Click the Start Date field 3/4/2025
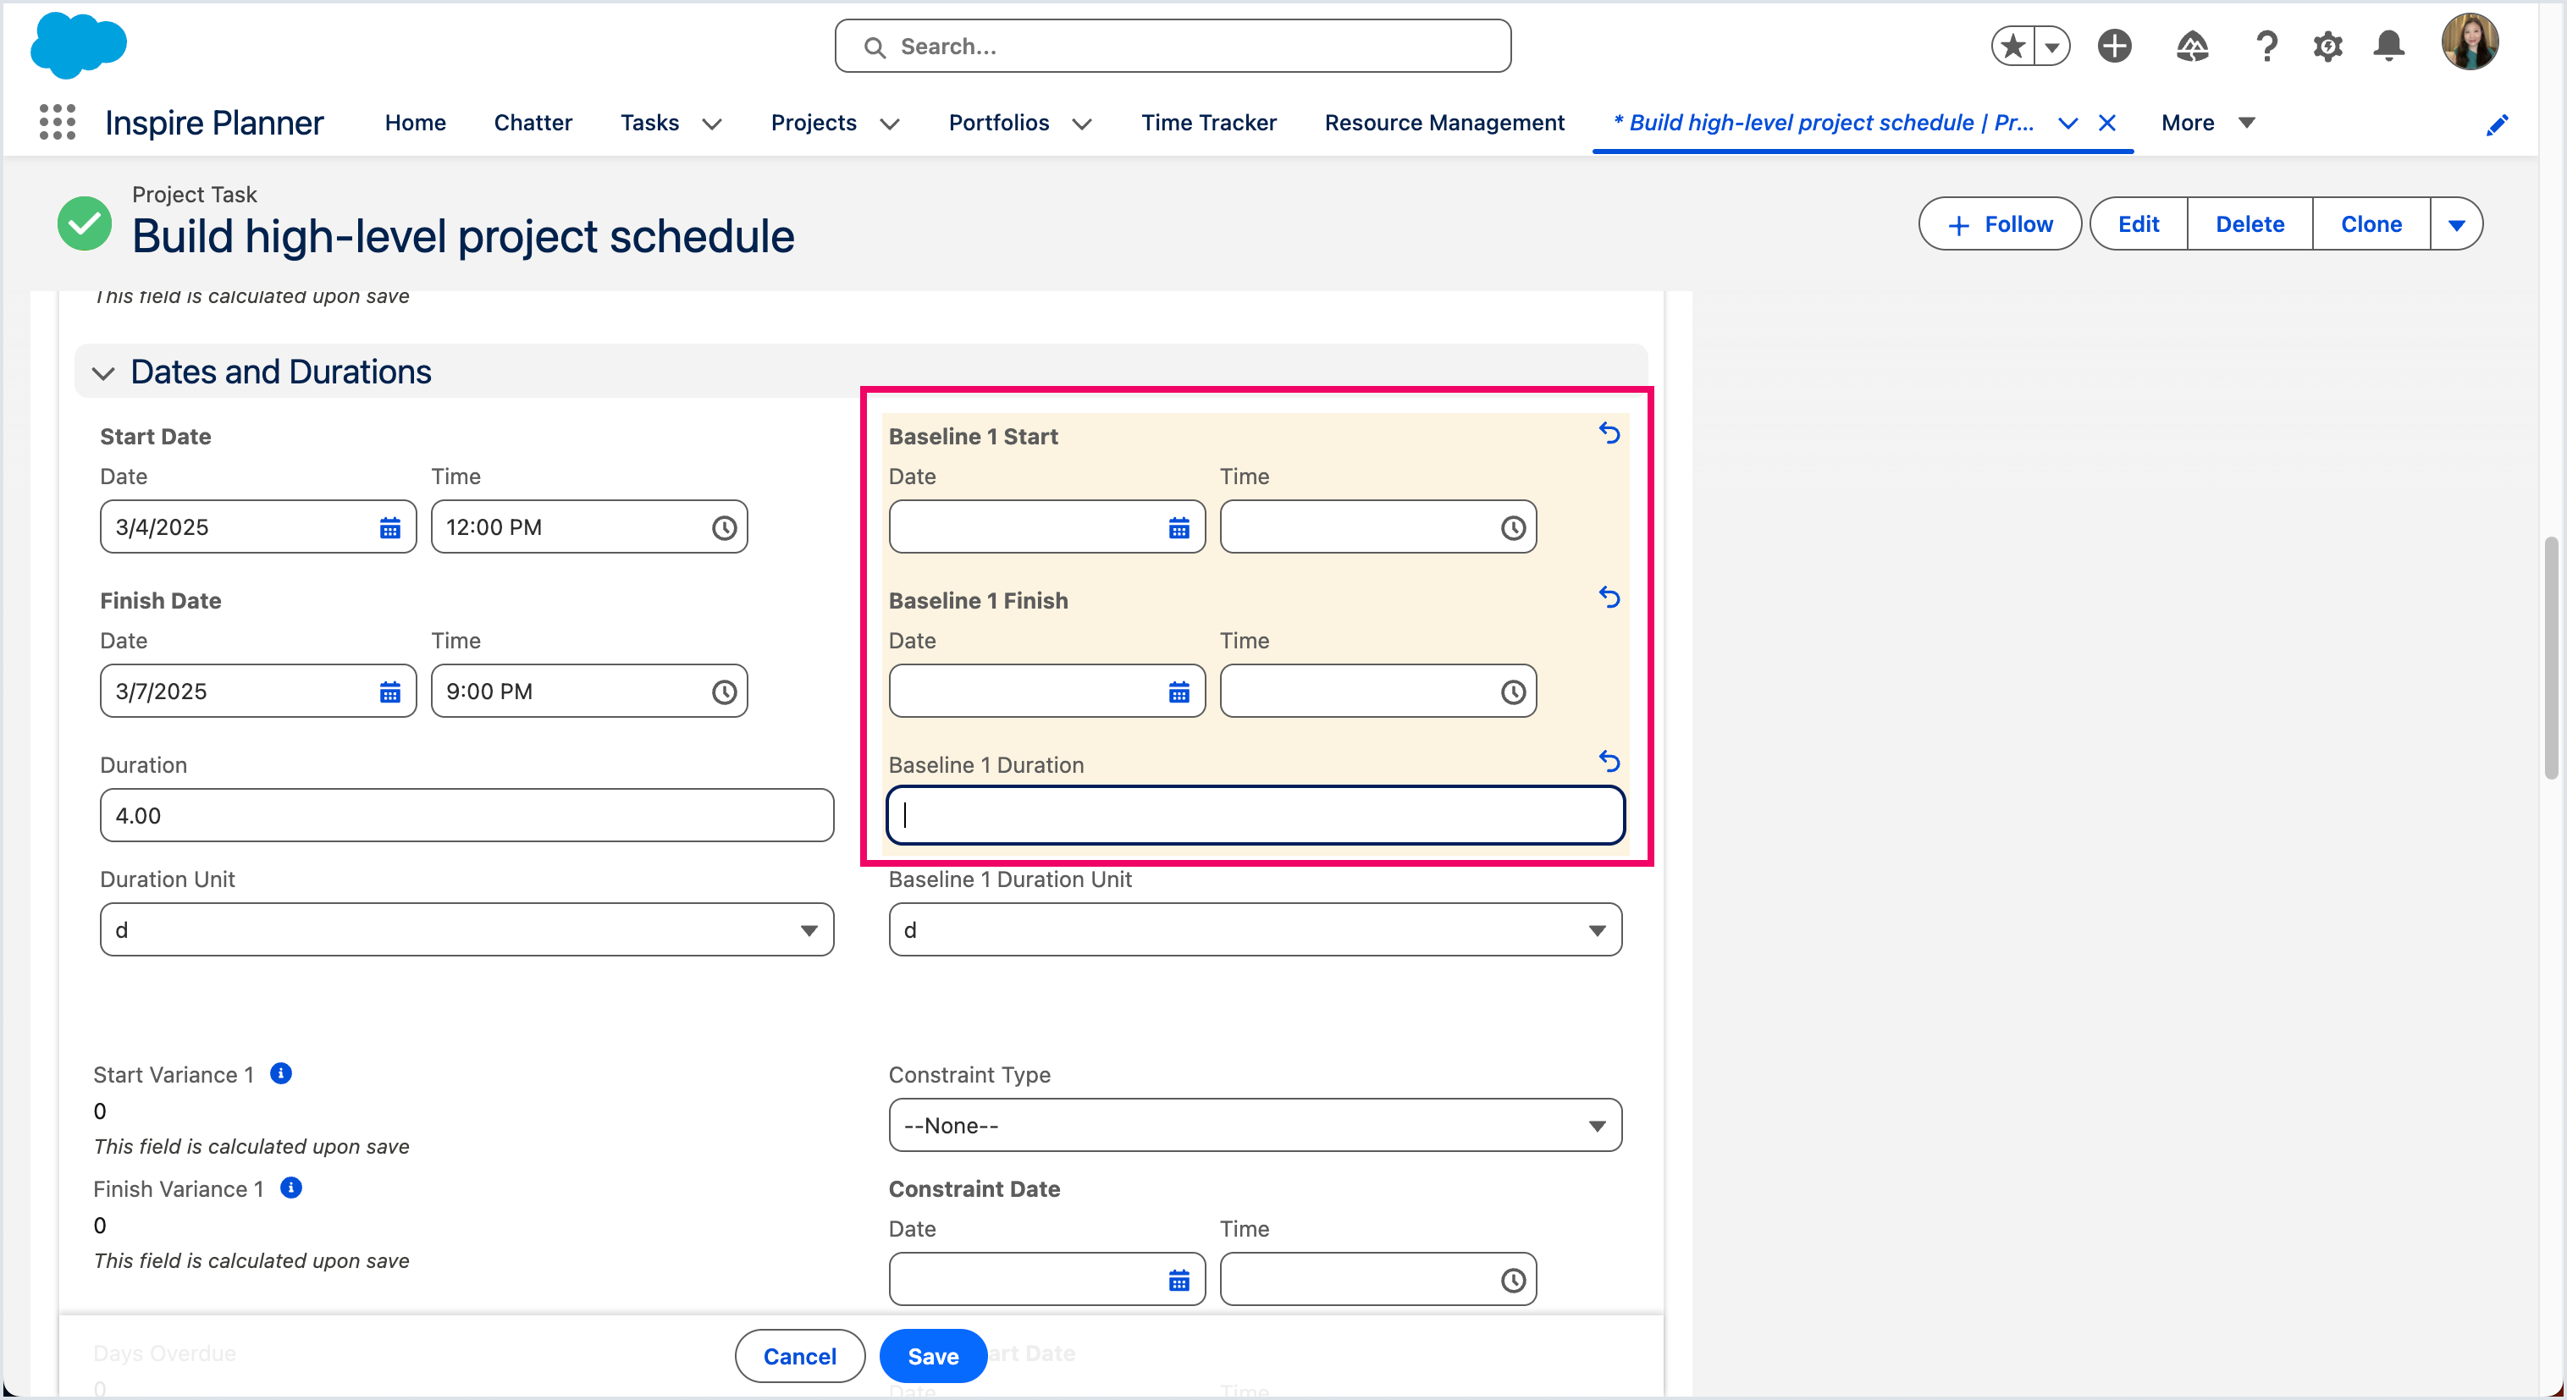 [x=258, y=527]
